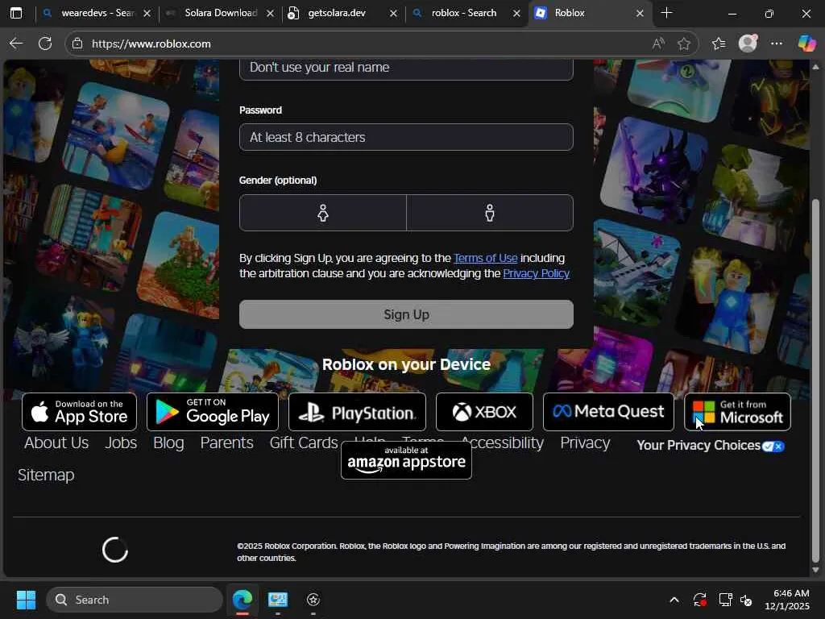Click the address bar URL
This screenshot has width=825, height=619.
pyautogui.click(x=151, y=44)
